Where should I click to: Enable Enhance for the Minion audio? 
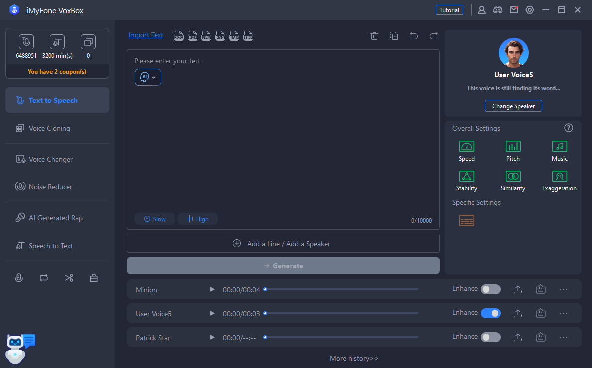490,289
